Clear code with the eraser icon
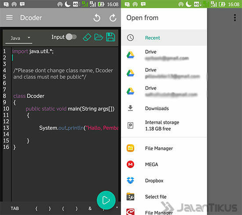242x215 pixels. (87, 37)
